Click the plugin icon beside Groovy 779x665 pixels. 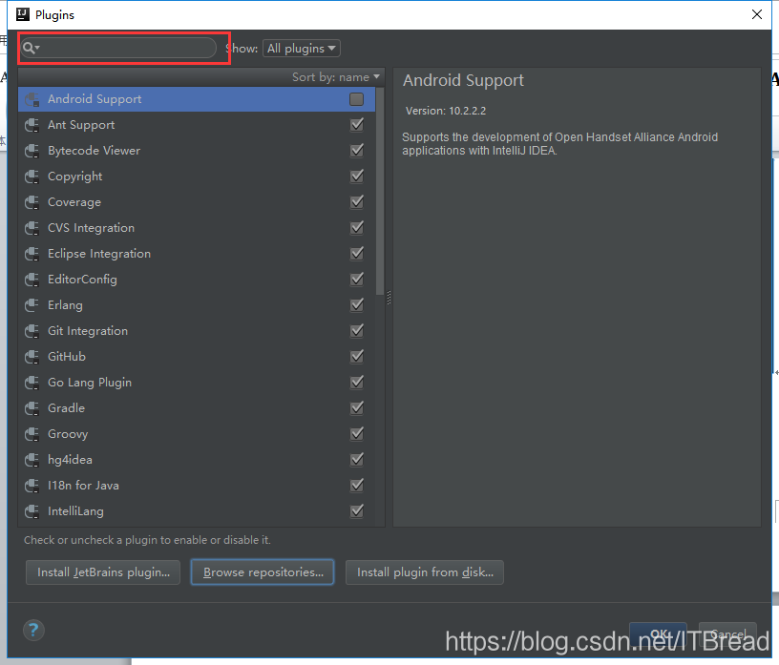[x=32, y=434]
